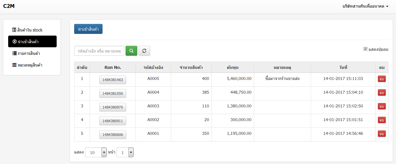Expand the บริษัทสานฝันเพื่ออนาคต account menu
Screen dimensions: 396x164
coord(365,6)
